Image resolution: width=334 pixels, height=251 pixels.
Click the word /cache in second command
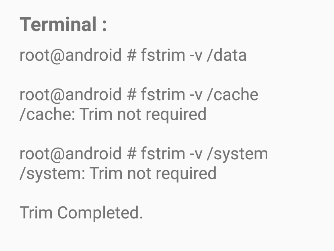coord(232,95)
